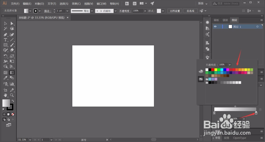Set fill to solid color mode
The image size is (265, 142).
click(x=4, y=114)
